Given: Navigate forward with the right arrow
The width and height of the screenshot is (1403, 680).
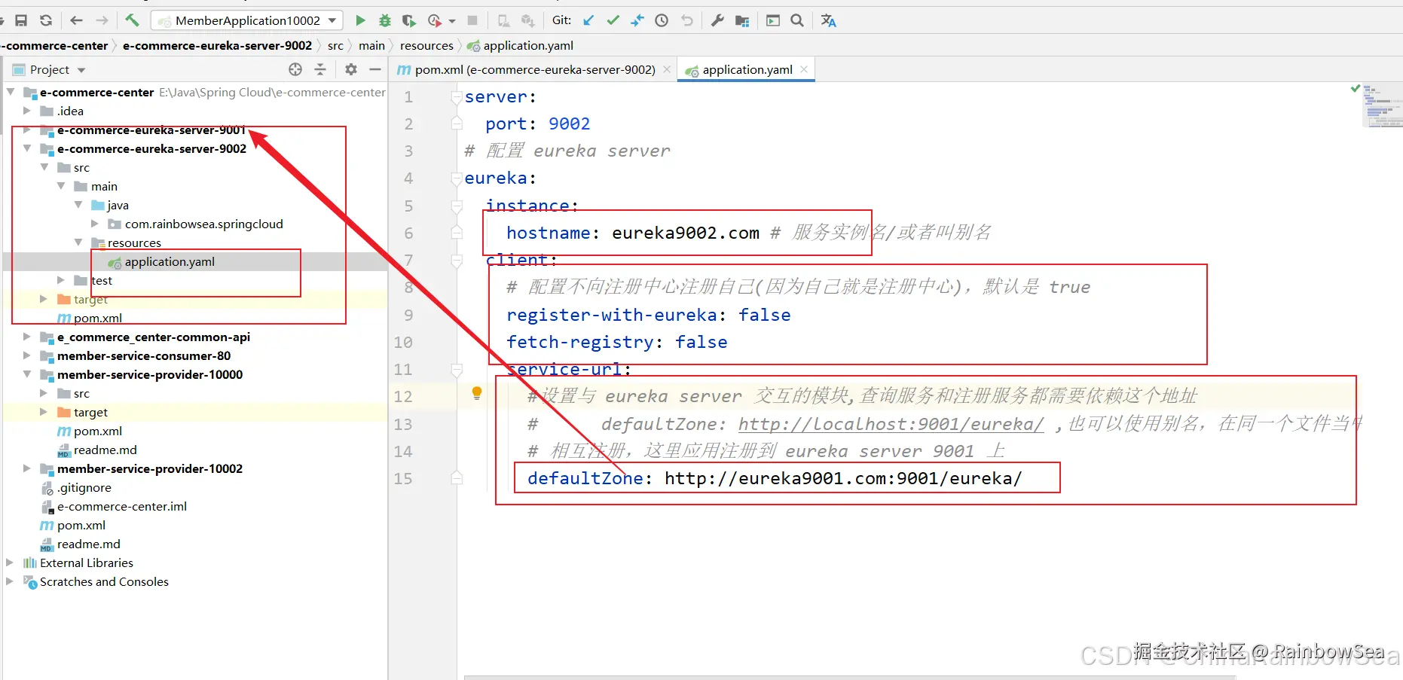Looking at the screenshot, I should 102,20.
